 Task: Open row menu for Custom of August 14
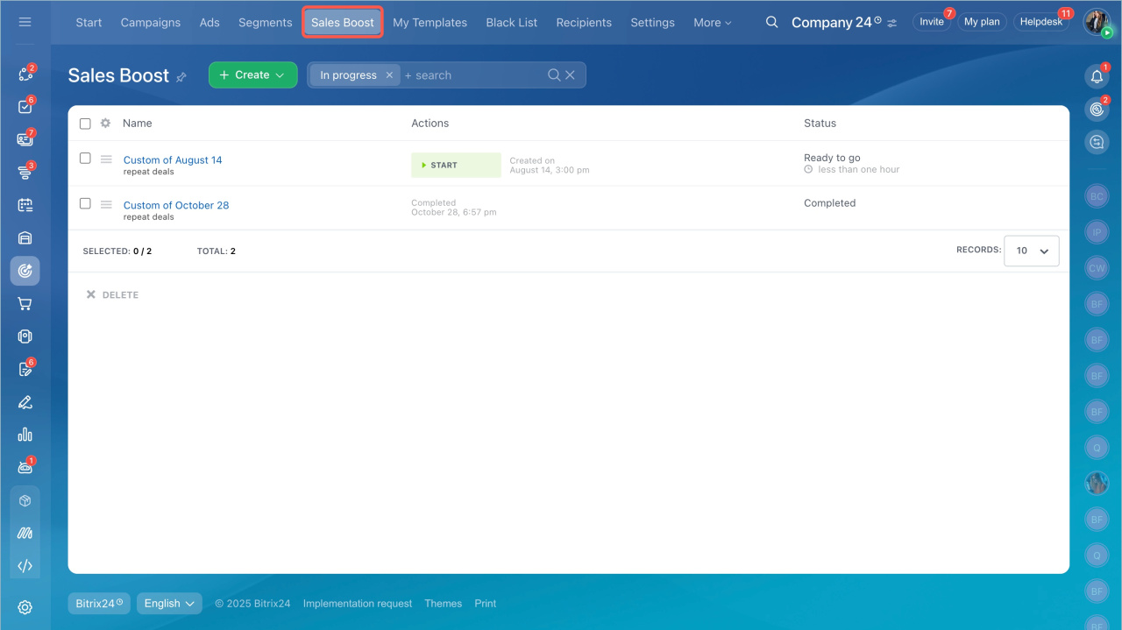106,159
